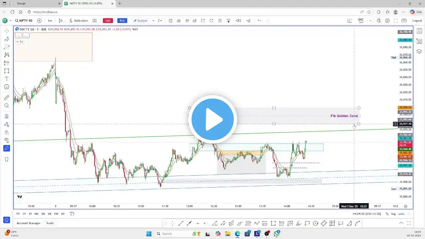Open the Account Manager tab
The height and width of the screenshot is (239, 425).
pyautogui.click(x=29, y=223)
